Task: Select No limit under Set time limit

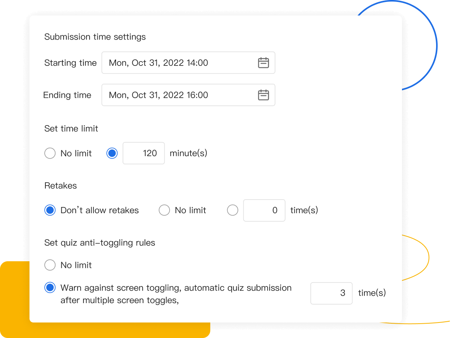Action: tap(50, 153)
